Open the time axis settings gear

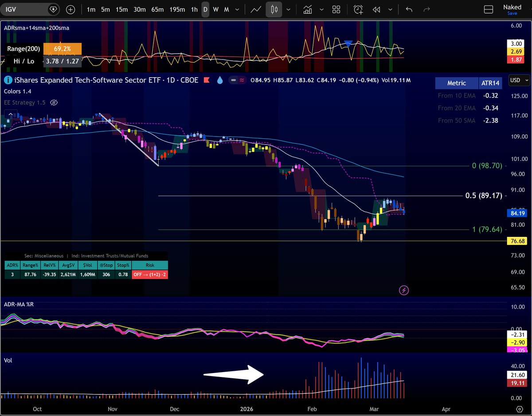[519, 408]
